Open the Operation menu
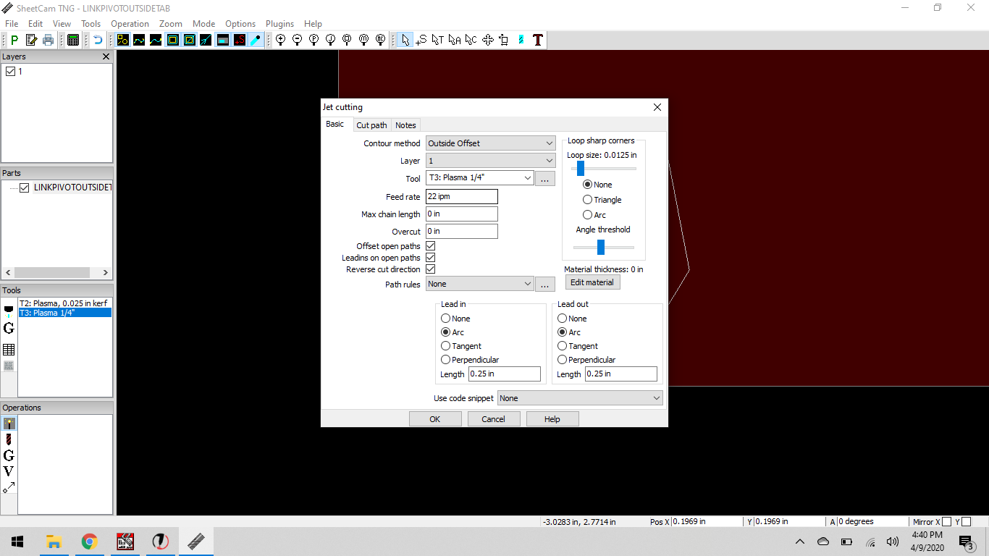Viewport: 989px width, 556px height. pos(130,24)
